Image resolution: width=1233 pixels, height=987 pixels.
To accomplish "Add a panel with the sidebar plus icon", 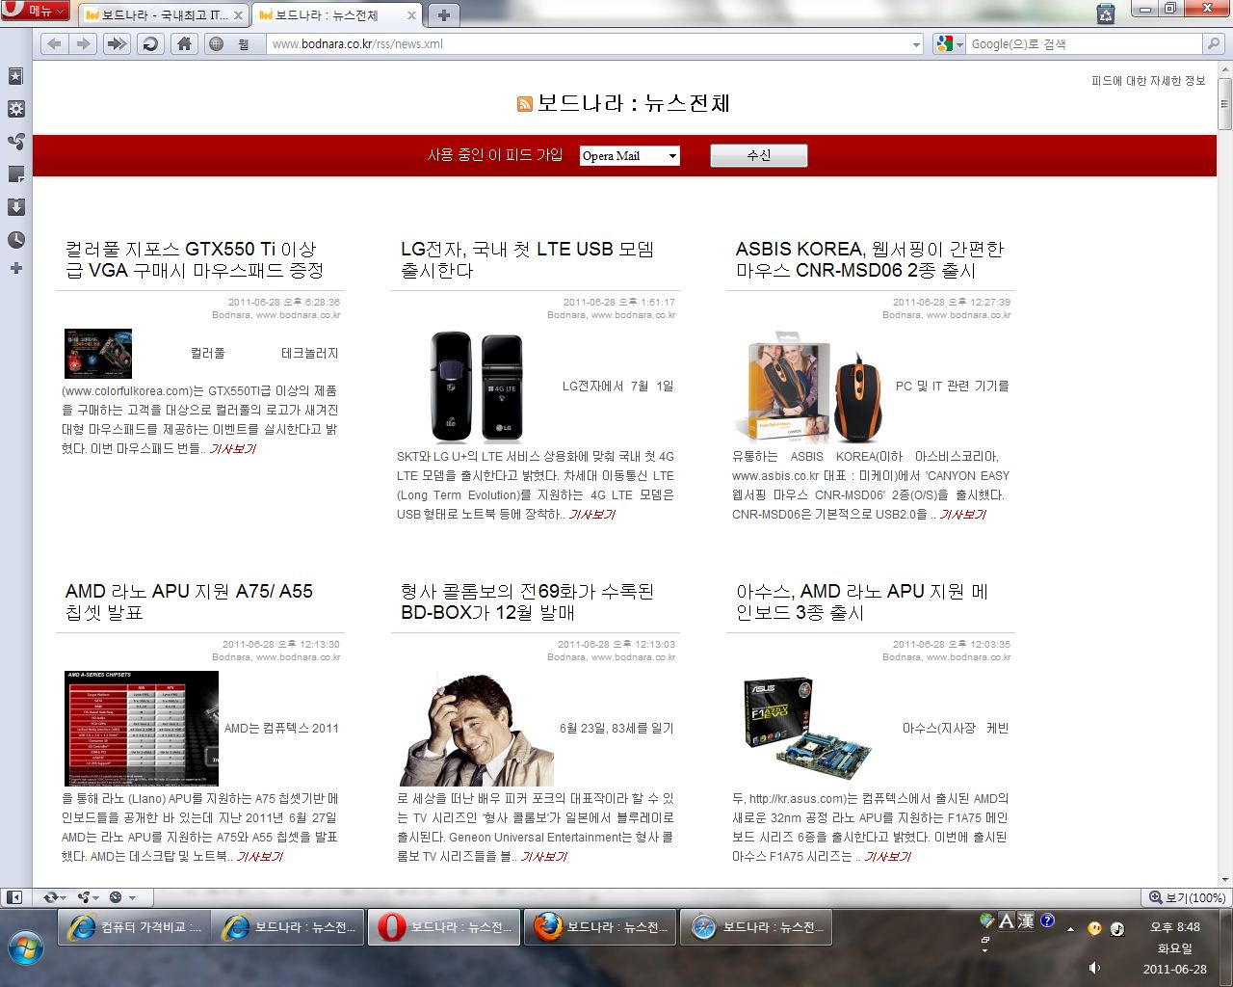I will pos(16,268).
